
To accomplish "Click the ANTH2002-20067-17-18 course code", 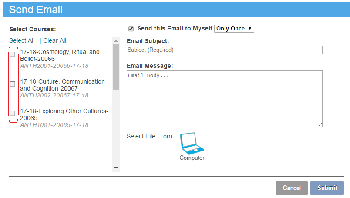I will click(54, 95).
